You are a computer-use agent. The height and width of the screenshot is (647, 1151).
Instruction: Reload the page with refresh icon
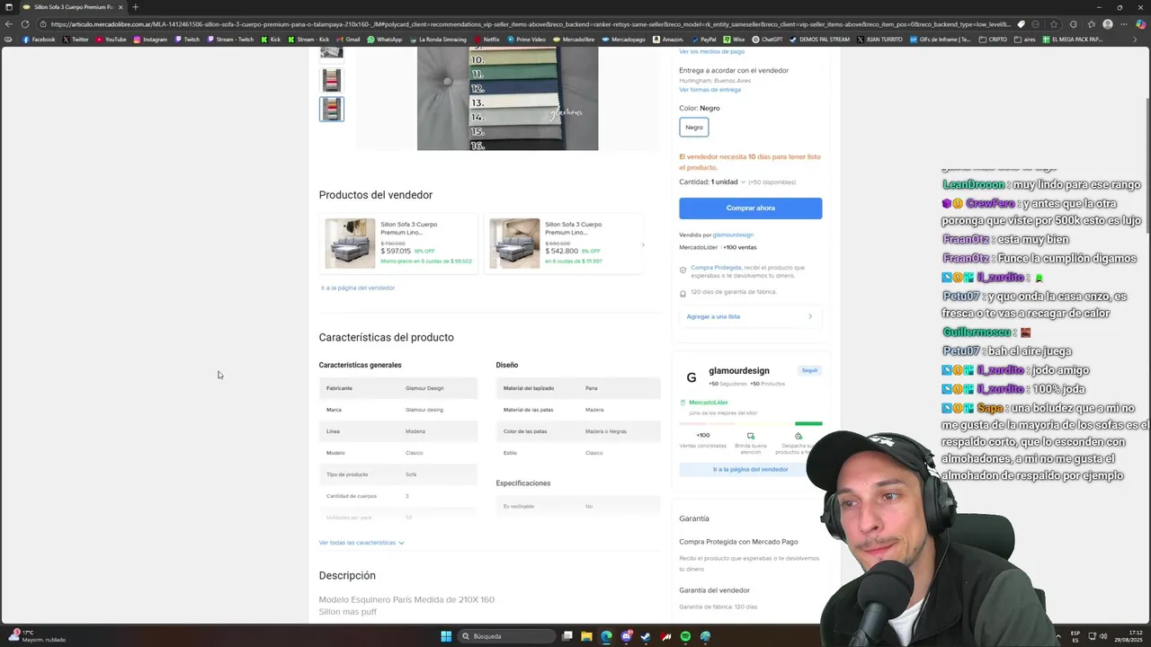pyautogui.click(x=25, y=24)
